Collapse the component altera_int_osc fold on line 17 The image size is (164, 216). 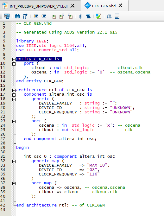point(14,95)
